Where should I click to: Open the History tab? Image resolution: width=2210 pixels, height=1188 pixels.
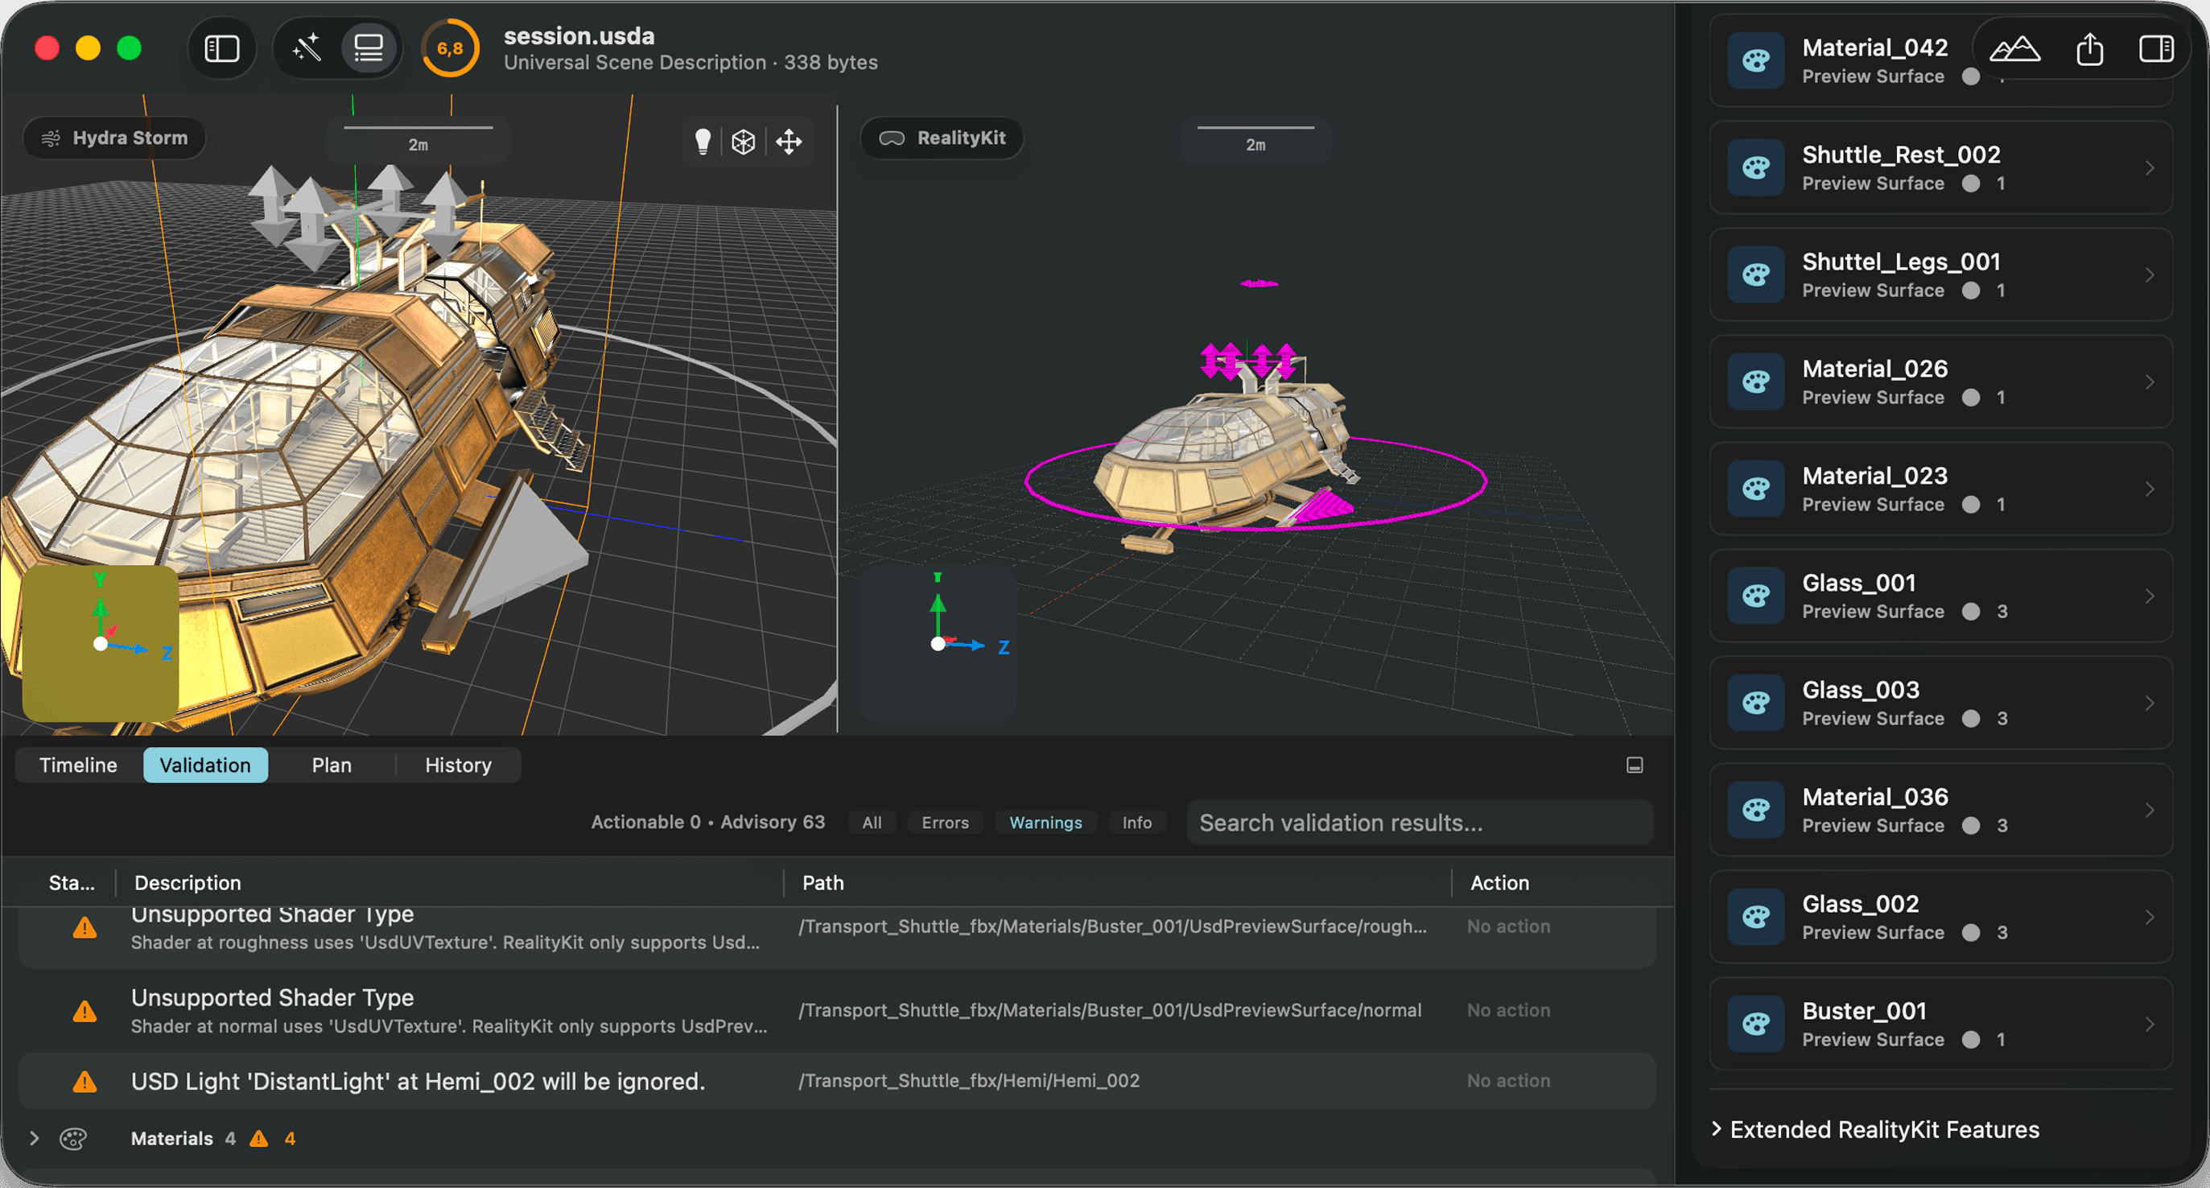pos(458,765)
